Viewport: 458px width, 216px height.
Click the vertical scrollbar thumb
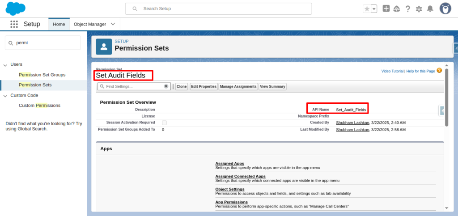tap(446, 97)
